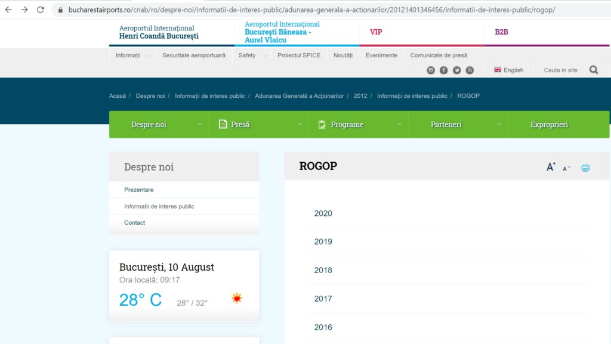Viewport: 611px width, 344px height.
Task: Decrease font size with A- icon
Action: point(566,168)
